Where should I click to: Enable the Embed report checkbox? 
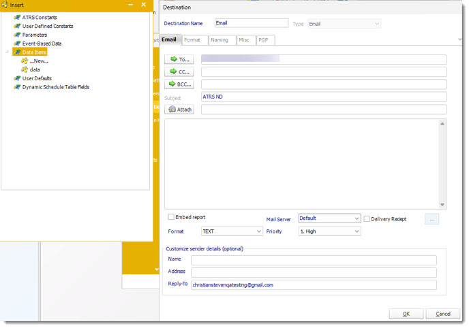click(x=171, y=218)
